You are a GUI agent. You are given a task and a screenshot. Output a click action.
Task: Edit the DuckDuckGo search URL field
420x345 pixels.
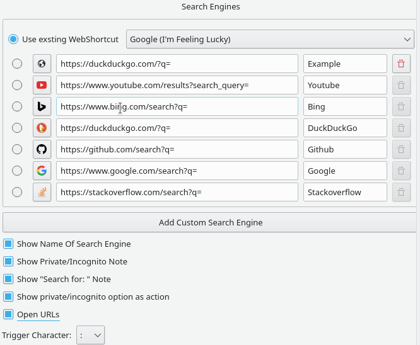[x=177, y=128]
